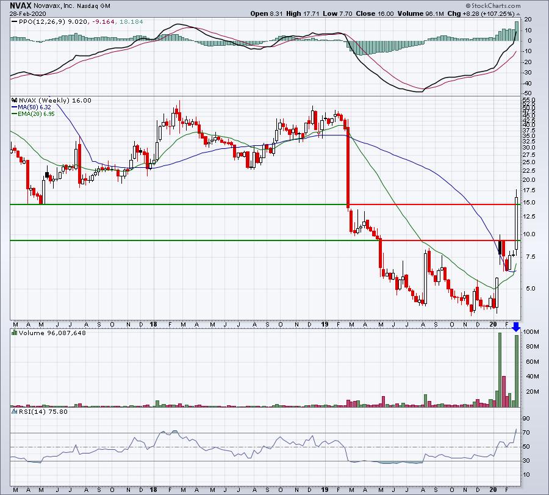Screen dimensions: 549x495
Task: Click the 'RSI(14) 75.80' legend label
Action: pyautogui.click(x=43, y=411)
